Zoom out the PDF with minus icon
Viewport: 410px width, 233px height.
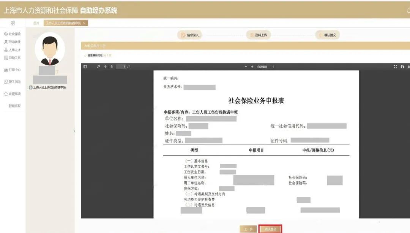[x=246, y=67]
